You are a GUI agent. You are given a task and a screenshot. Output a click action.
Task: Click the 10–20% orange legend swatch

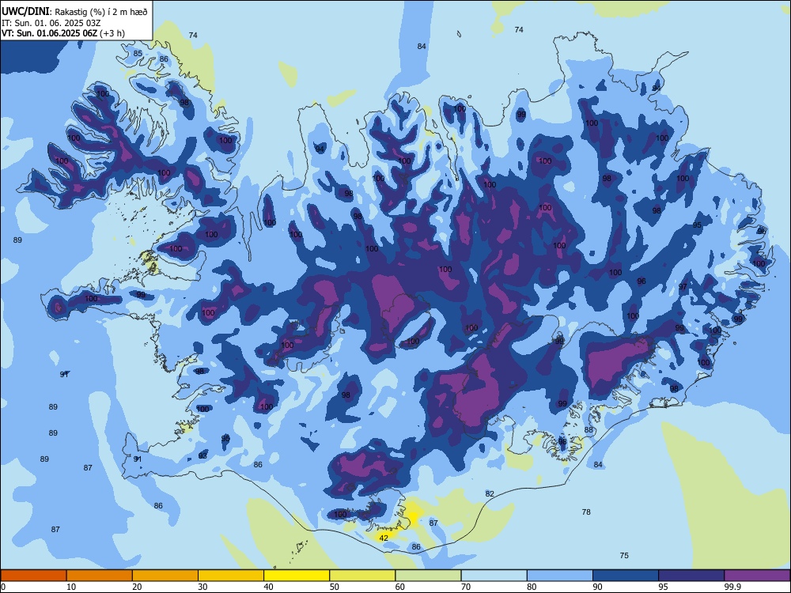[x=100, y=576]
